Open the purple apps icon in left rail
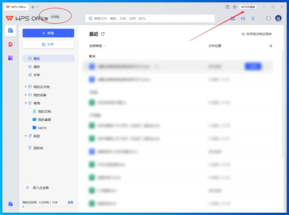 point(10,58)
